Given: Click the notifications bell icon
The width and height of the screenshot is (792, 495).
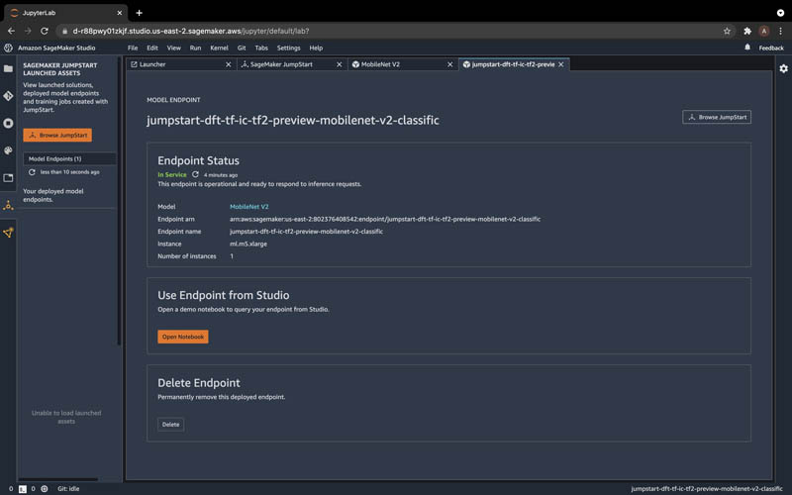Looking at the screenshot, I should (x=747, y=48).
